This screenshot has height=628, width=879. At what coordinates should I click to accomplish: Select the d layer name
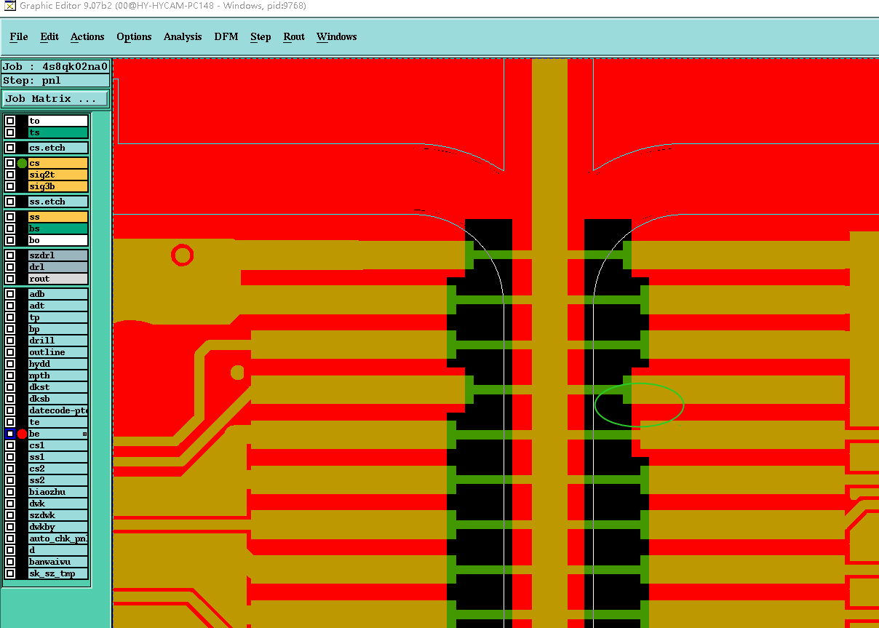click(x=57, y=550)
